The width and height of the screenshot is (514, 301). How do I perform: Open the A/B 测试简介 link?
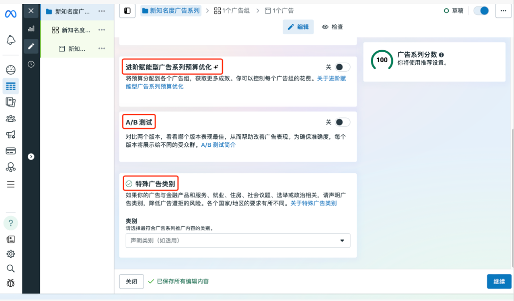pos(218,145)
